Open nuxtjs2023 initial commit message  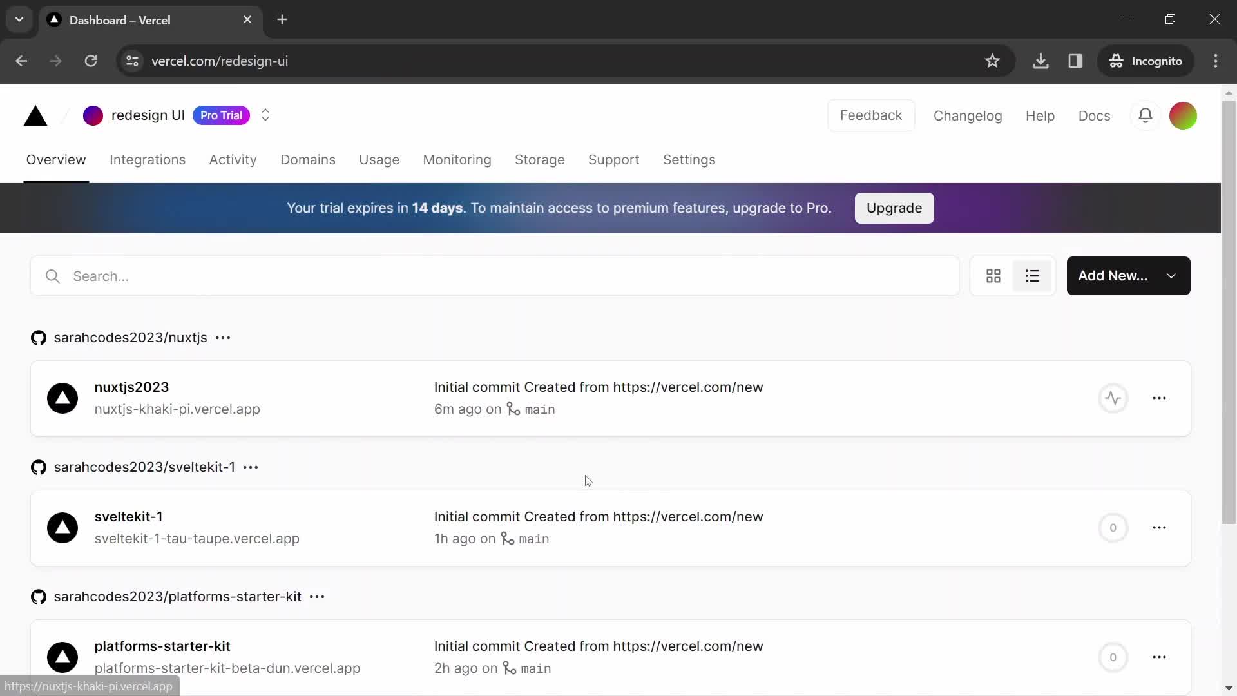click(x=598, y=387)
